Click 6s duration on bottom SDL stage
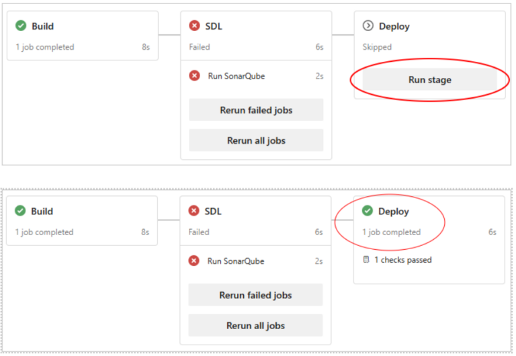This screenshot has width=516, height=356. click(318, 232)
